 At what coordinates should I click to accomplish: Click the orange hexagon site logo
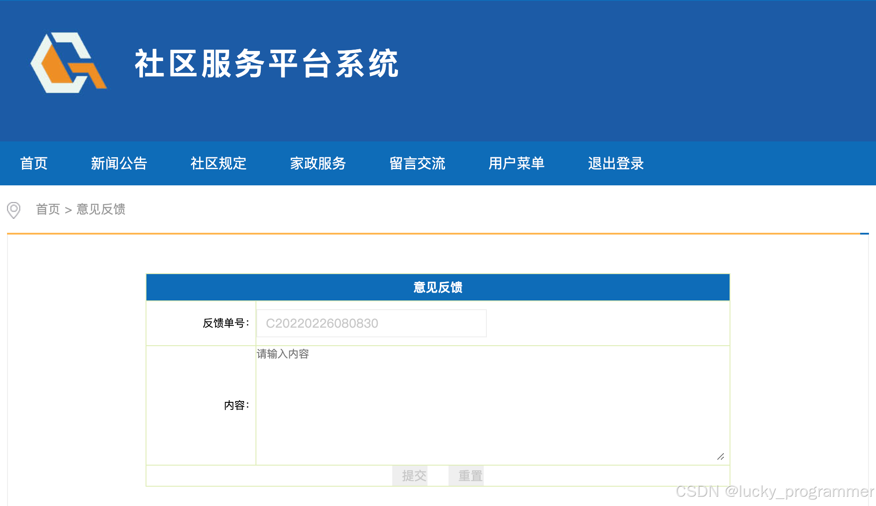(68, 63)
